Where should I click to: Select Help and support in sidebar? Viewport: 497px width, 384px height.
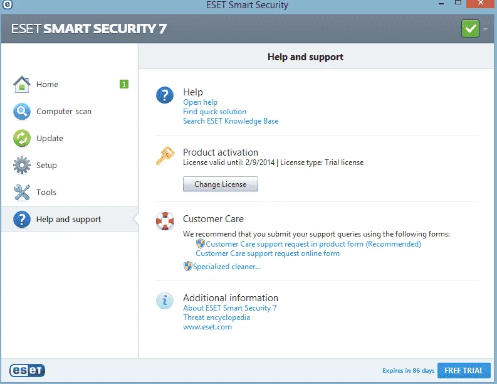pos(70,219)
